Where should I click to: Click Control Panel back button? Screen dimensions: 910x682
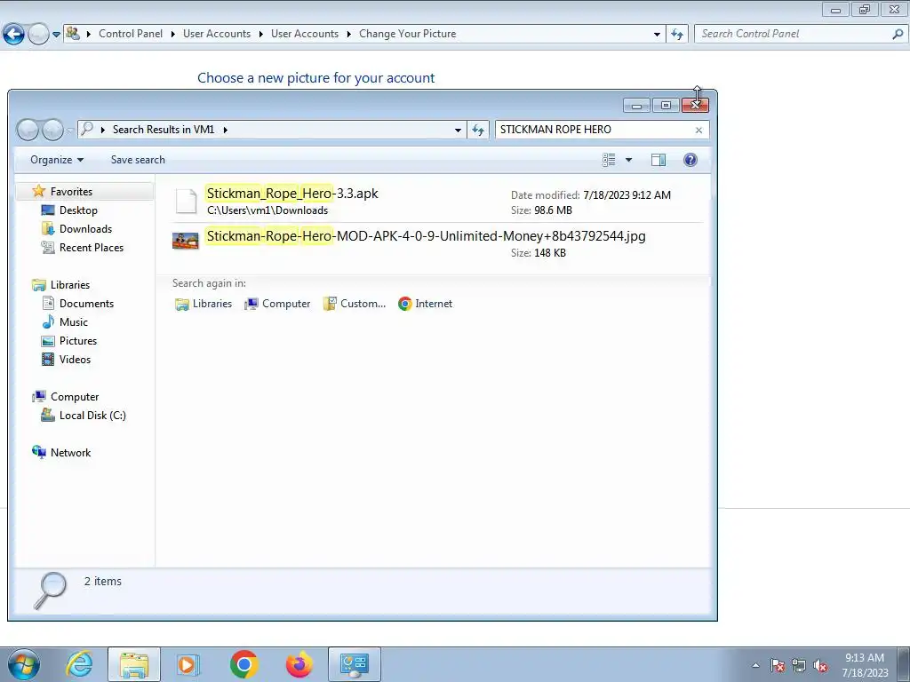14,35
